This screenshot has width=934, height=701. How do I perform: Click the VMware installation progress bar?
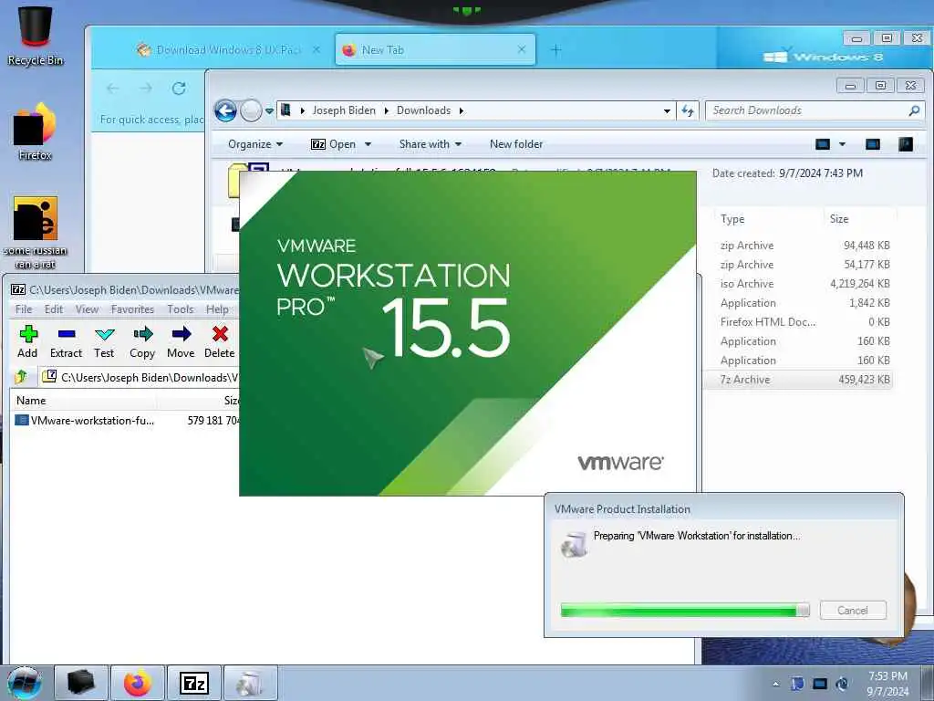tap(685, 610)
